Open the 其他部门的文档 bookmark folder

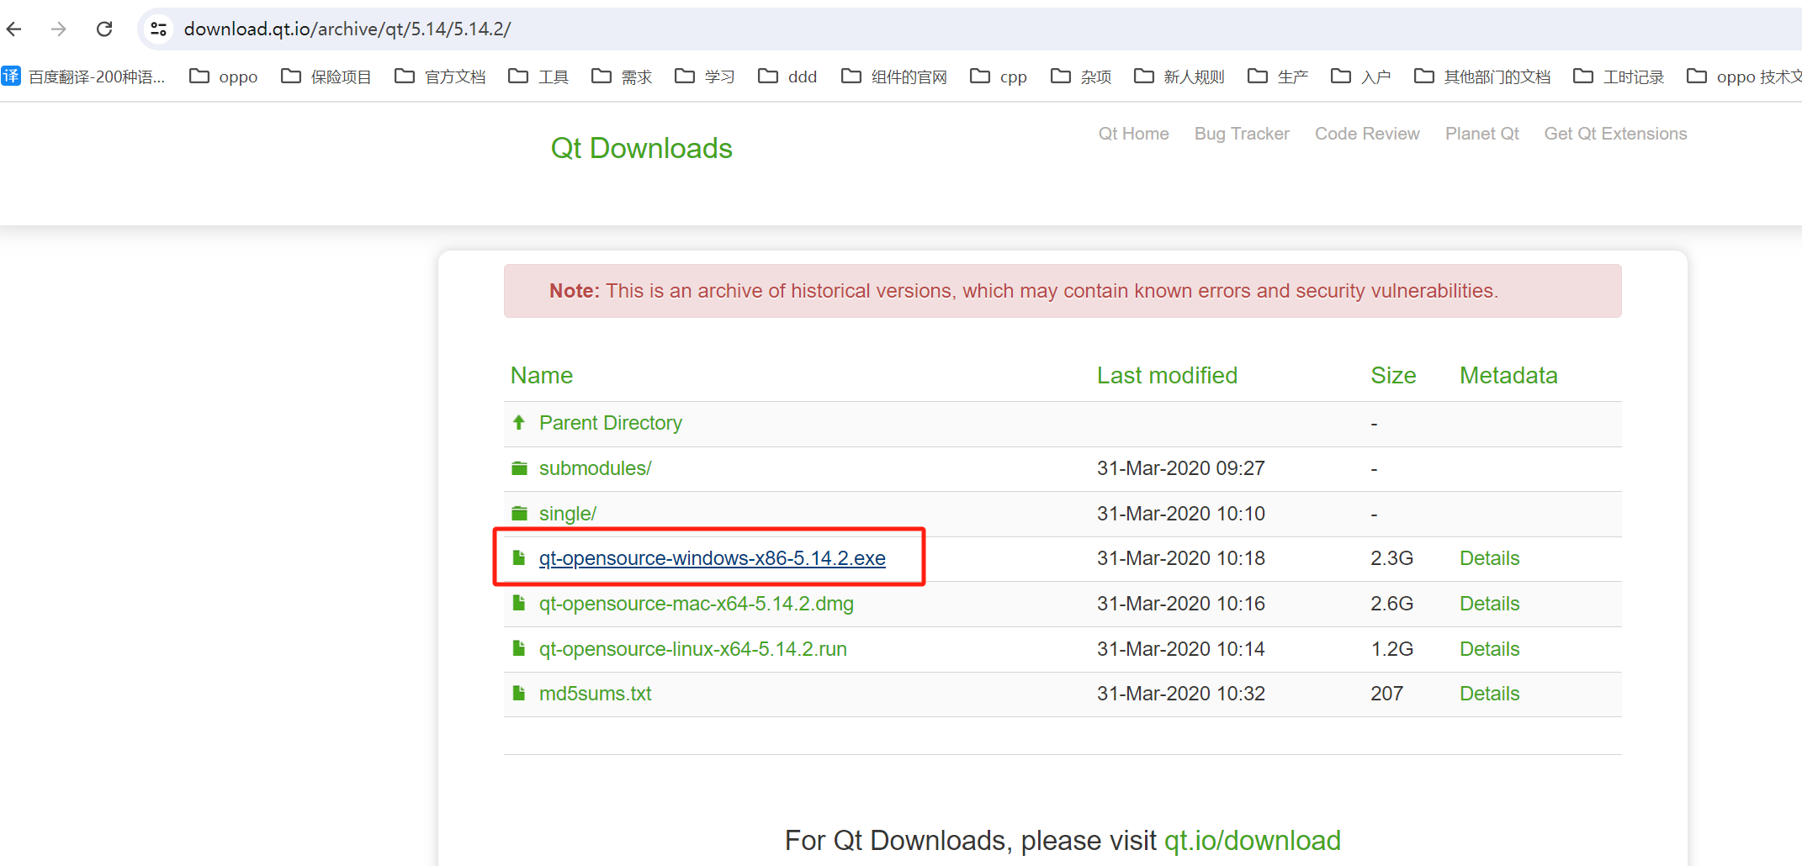click(1482, 77)
